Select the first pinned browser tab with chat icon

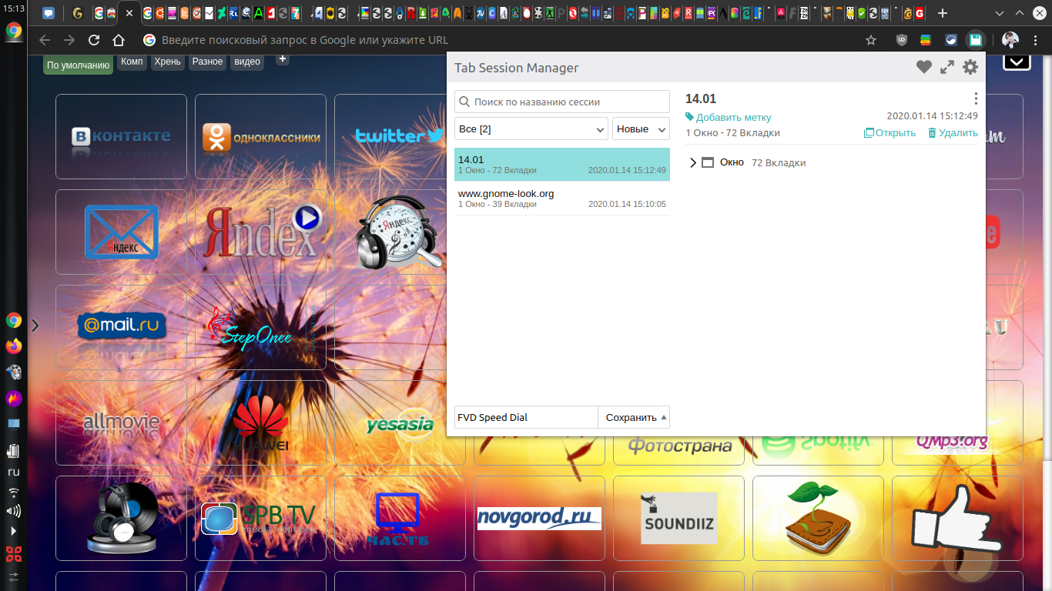[x=49, y=13]
